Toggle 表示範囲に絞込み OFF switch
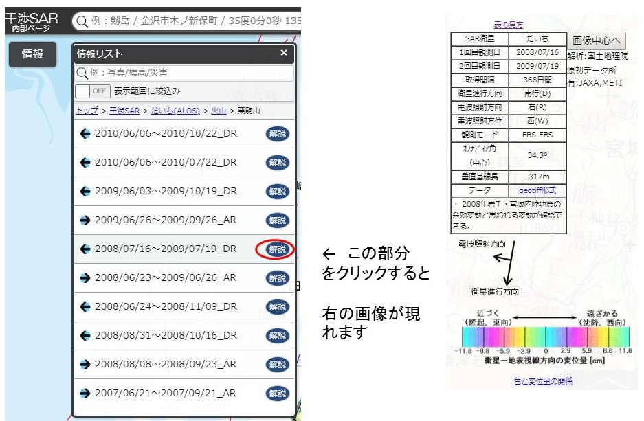This screenshot has width=644, height=421. tap(92, 91)
